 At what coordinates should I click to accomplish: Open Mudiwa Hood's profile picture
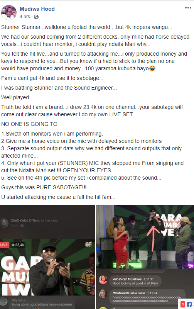tap(9, 12)
